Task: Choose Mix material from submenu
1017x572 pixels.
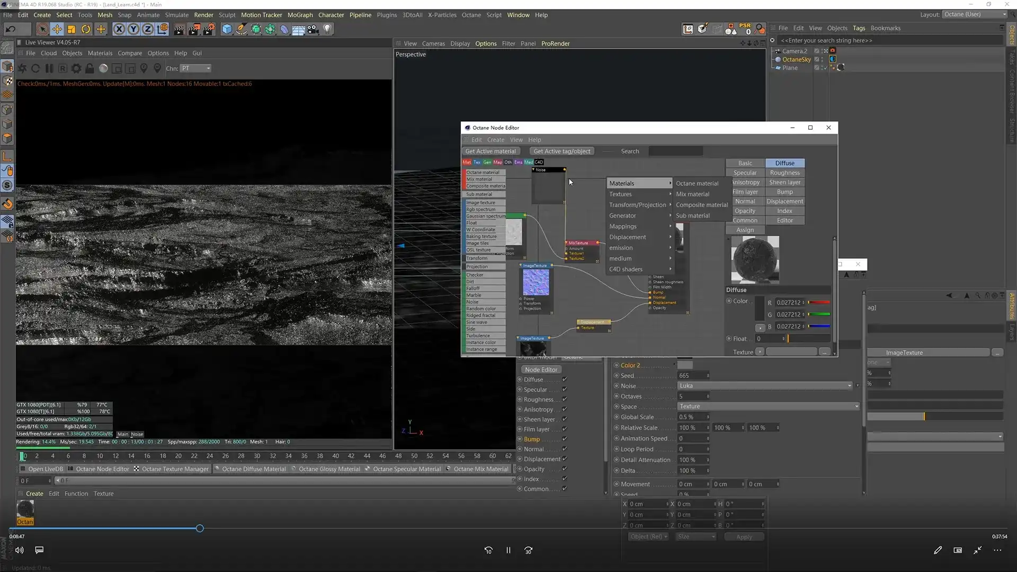Action: (x=692, y=194)
